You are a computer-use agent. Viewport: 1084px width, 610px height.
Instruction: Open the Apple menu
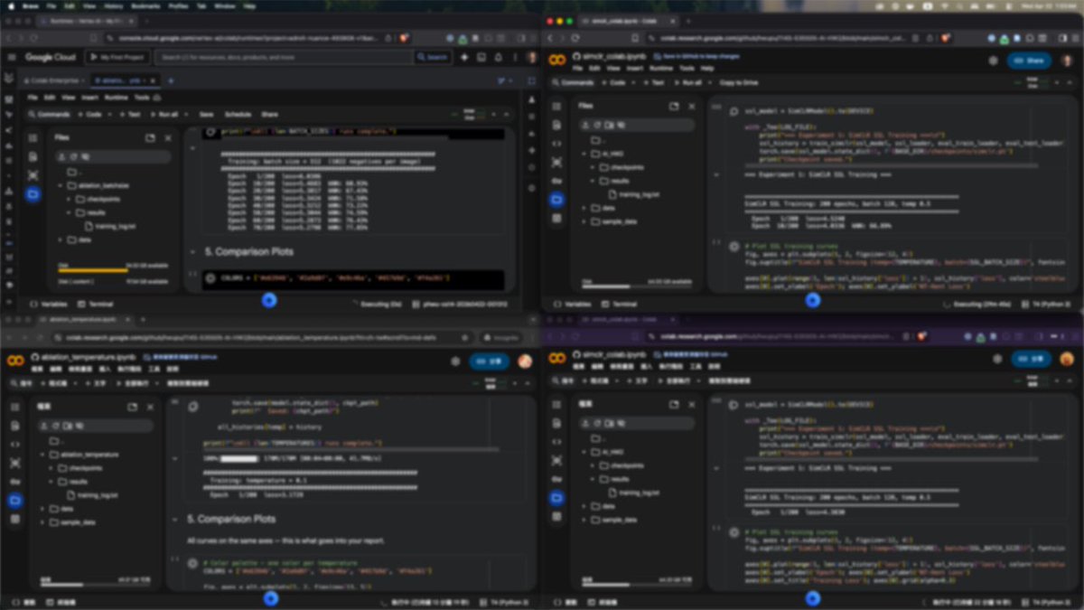(9, 5)
